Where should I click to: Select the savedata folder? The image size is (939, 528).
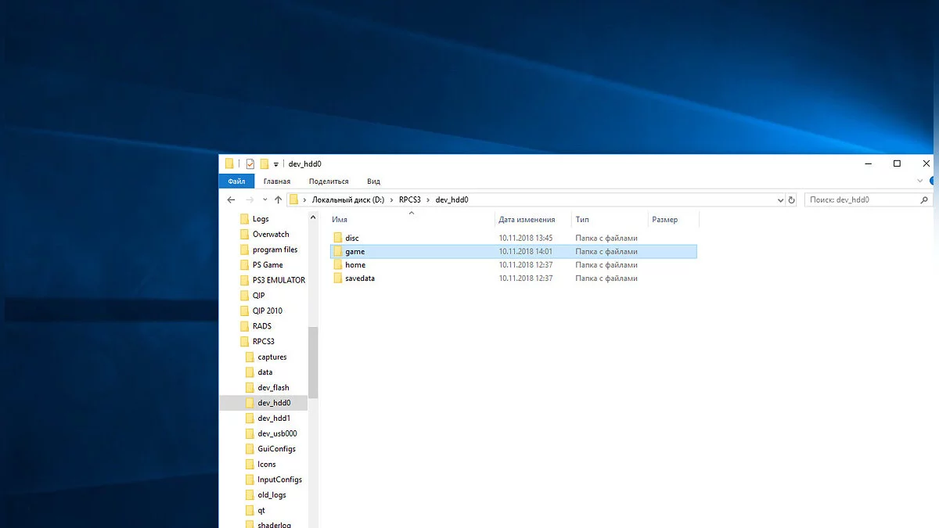click(x=359, y=278)
